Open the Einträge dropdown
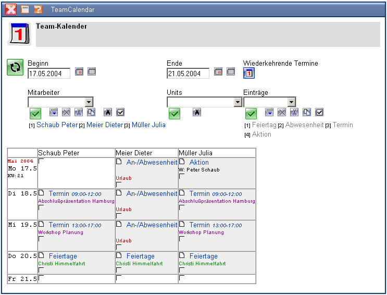The height and width of the screenshot is (295, 387). (x=291, y=102)
